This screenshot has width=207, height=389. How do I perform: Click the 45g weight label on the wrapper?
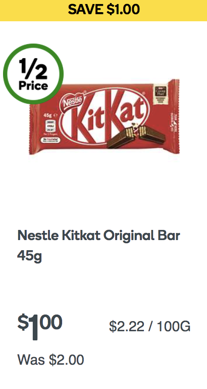tap(47, 115)
